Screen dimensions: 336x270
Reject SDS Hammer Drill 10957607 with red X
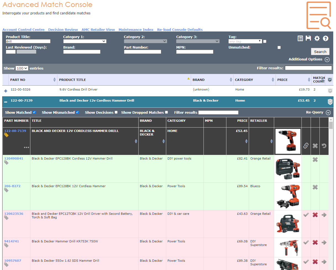[x=315, y=262]
